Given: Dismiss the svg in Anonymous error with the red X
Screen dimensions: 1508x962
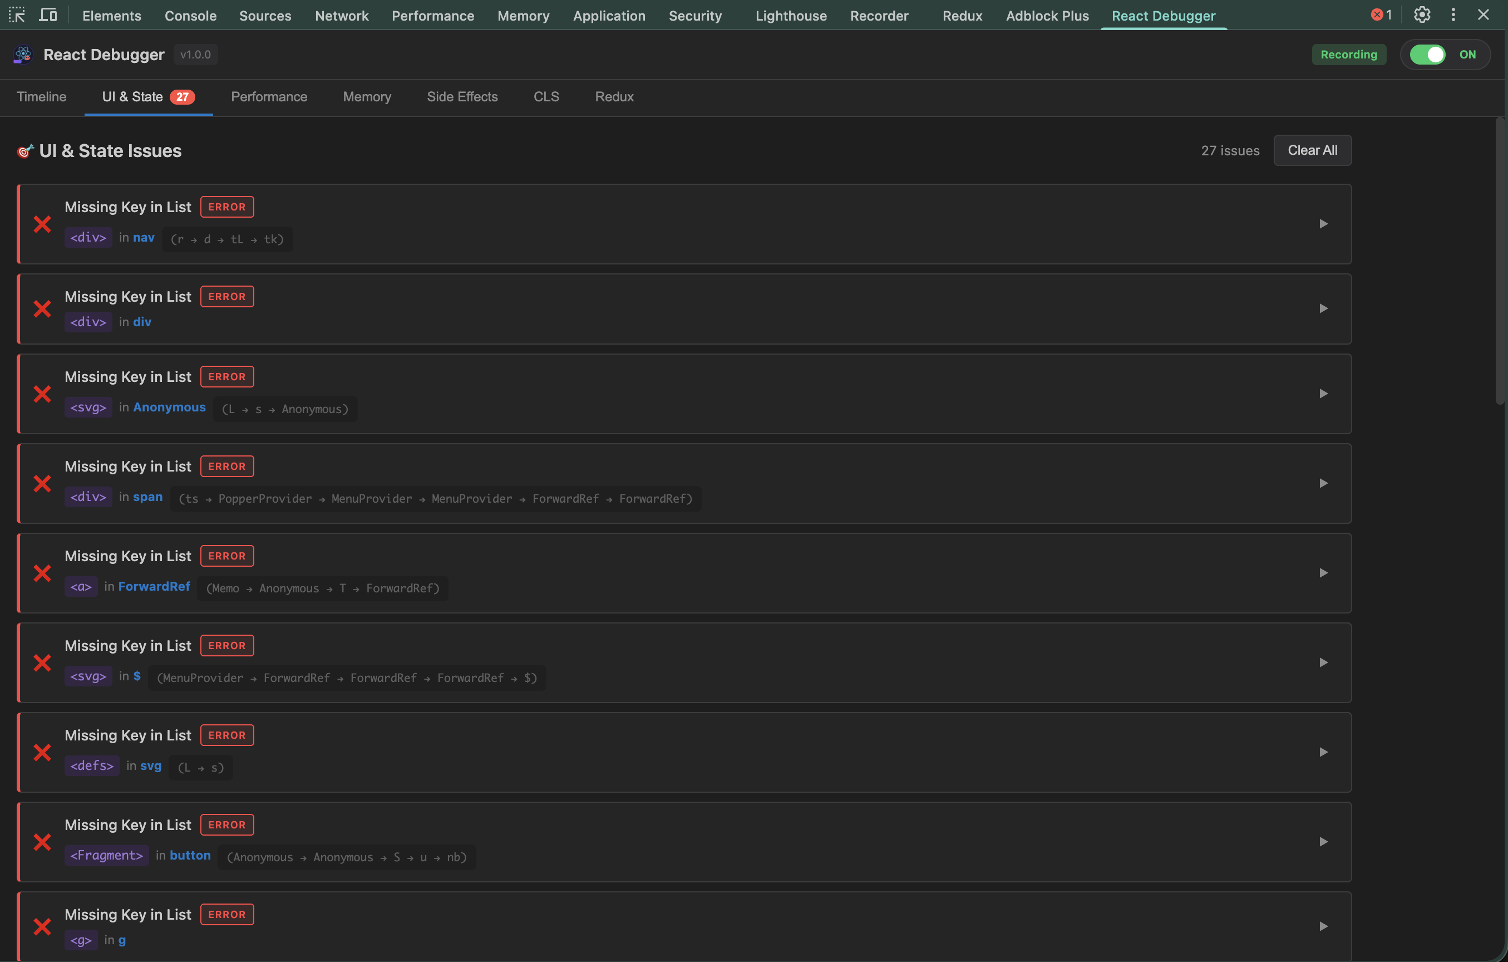Looking at the screenshot, I should [x=42, y=394].
